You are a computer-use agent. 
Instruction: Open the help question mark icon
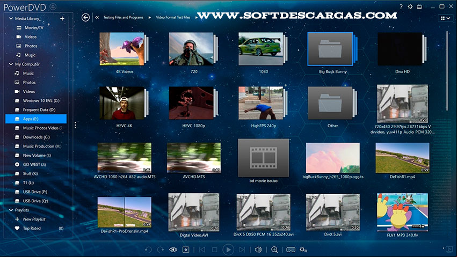point(401,6)
